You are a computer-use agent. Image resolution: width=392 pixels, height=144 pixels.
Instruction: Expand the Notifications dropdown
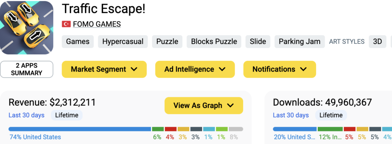pos(280,69)
